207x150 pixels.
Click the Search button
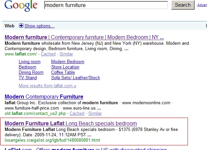[183, 5]
